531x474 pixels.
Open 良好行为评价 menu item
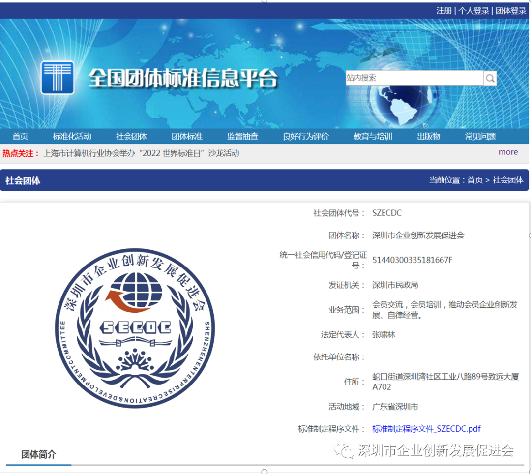tap(305, 137)
